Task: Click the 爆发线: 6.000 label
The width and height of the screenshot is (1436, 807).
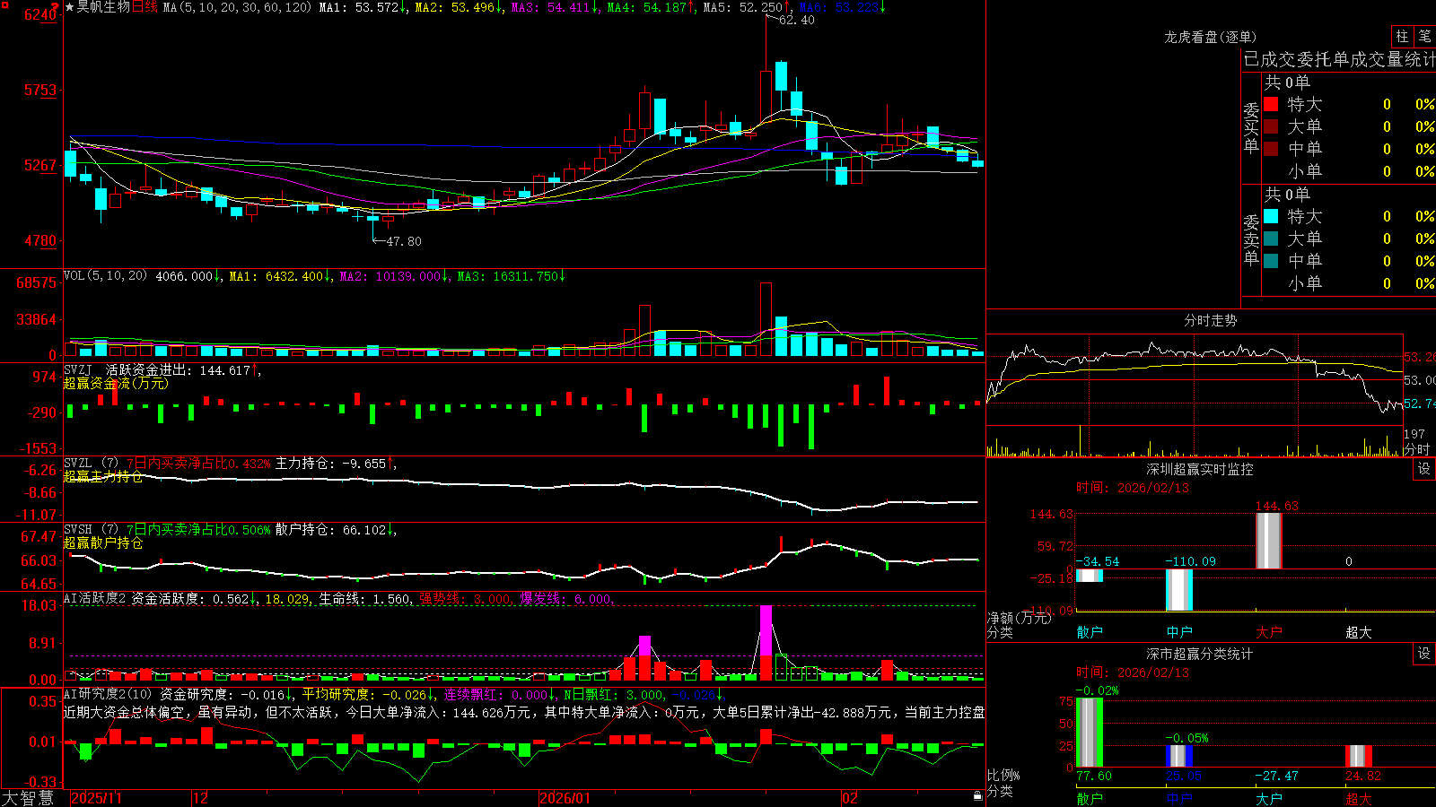Action: (x=566, y=599)
